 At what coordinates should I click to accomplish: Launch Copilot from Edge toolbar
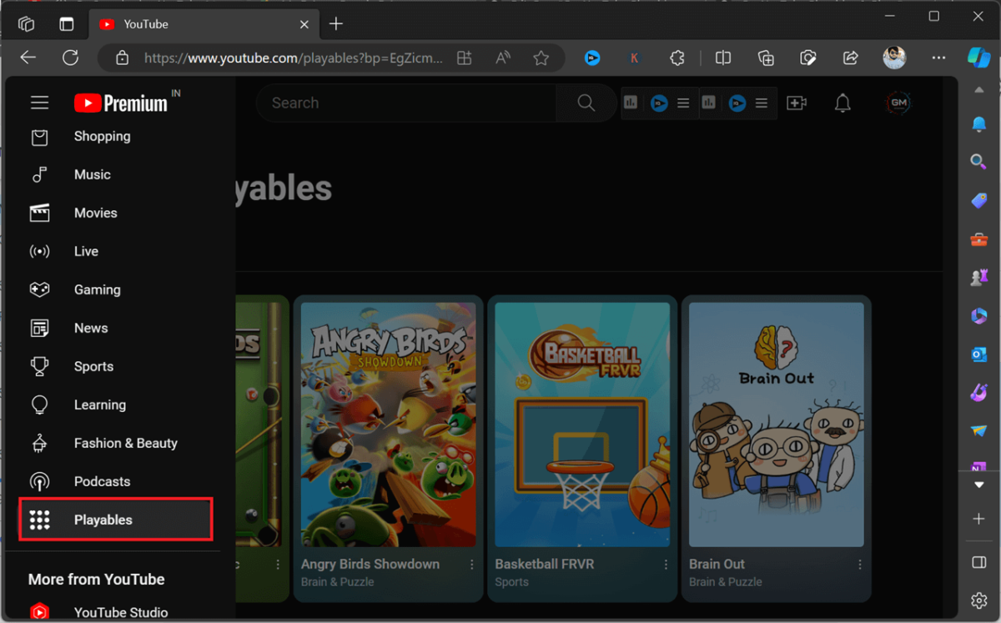(x=978, y=58)
